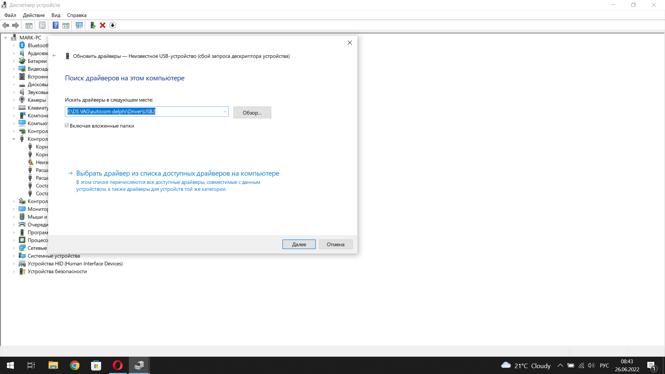Expand the HID devices category

click(14, 264)
